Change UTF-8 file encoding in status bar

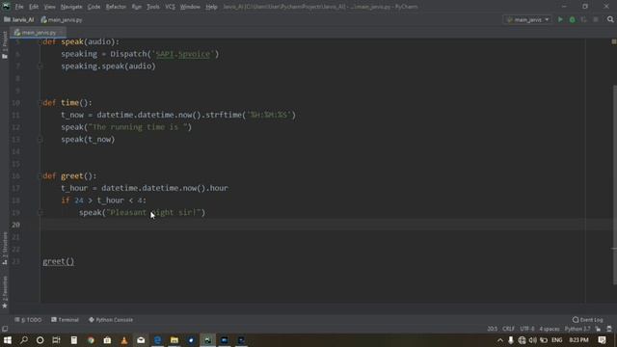(x=527, y=329)
